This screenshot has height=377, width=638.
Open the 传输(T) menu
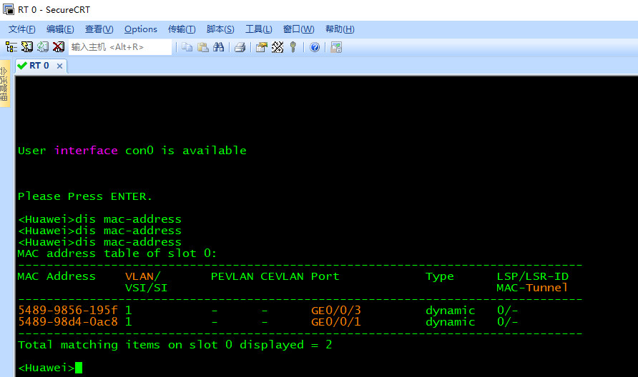tap(182, 29)
